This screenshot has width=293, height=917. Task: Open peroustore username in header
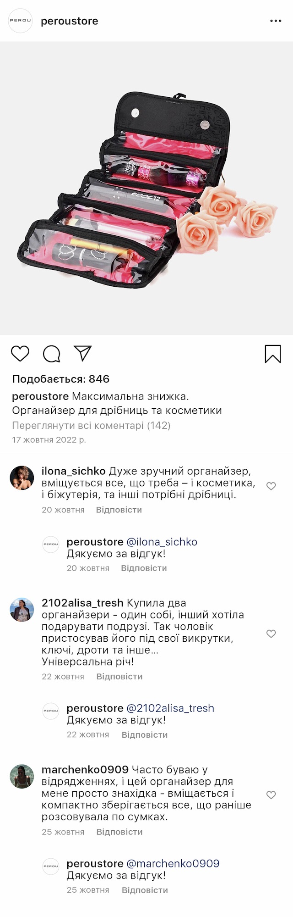point(70,21)
